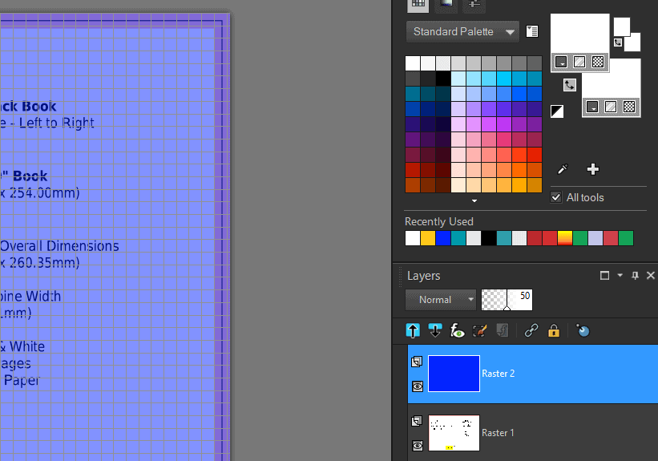The image size is (658, 461).
Task: Select bright blue swatch in Recently Used
Action: (x=443, y=238)
